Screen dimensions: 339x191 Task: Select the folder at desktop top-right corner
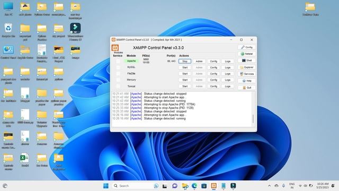(x=310, y=9)
